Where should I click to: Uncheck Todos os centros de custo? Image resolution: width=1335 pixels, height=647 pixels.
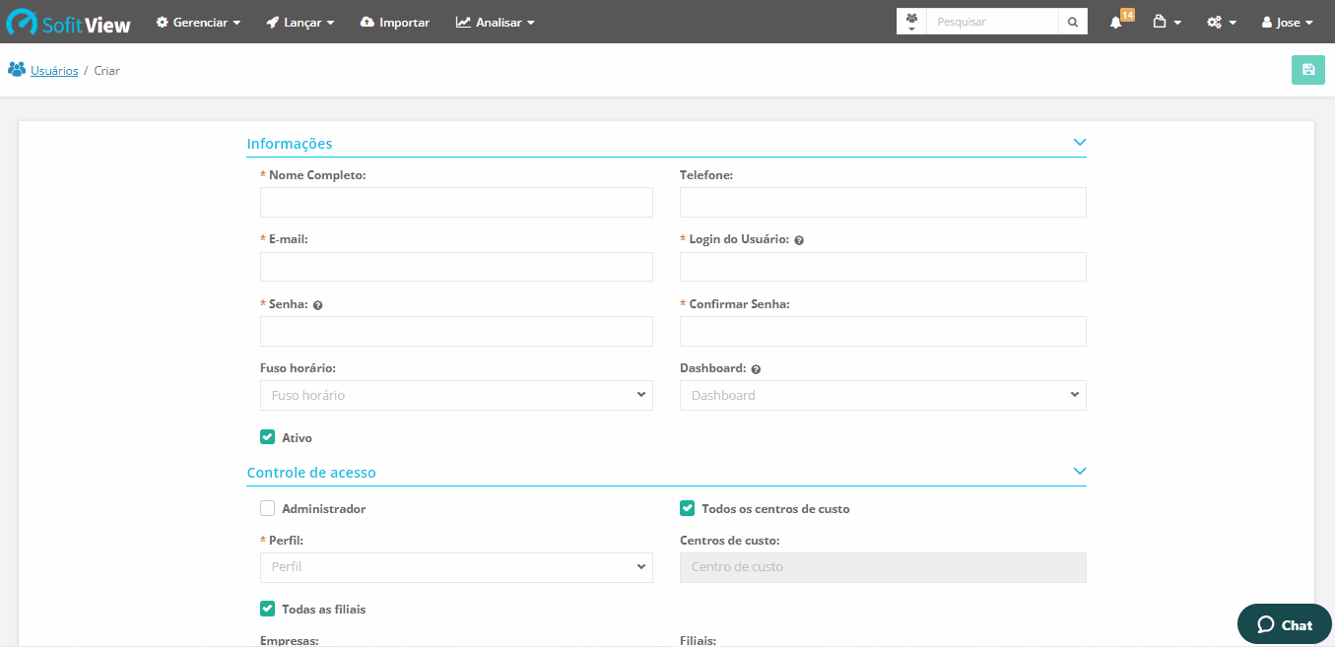pos(687,508)
